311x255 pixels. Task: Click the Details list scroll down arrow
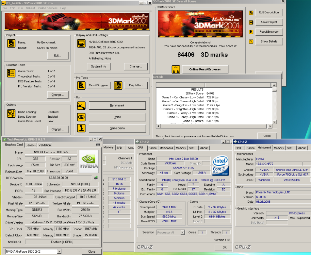coord(274,122)
